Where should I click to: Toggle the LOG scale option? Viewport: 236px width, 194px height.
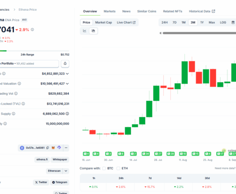223,22
